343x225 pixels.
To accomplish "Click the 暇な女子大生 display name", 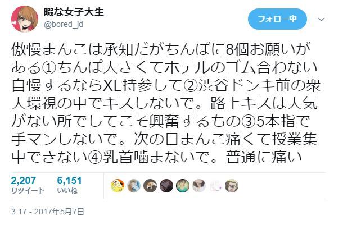I will [74, 12].
